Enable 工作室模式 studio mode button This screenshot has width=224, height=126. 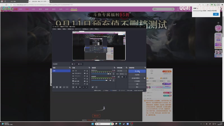tap(137, 81)
